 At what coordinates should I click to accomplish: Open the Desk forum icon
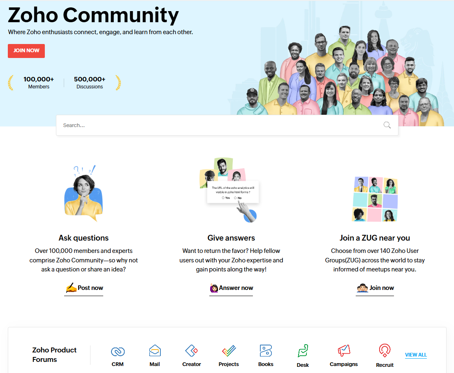303,351
